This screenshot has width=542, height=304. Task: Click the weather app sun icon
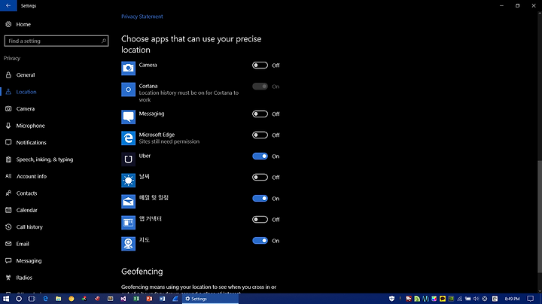[128, 181]
